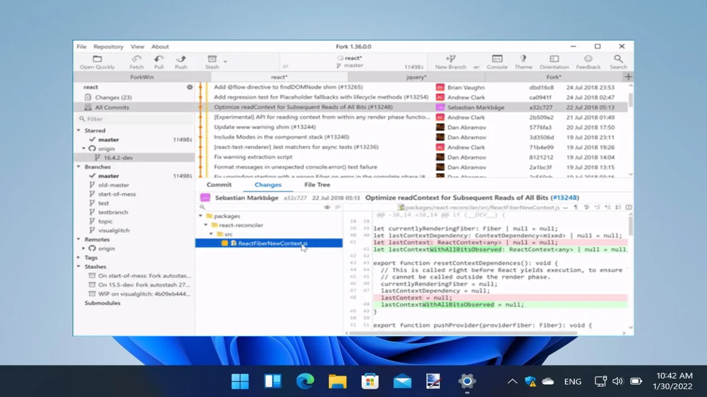Screen dimensions: 707x397
Task: Click the Open Quickly folder icon
Action: click(97, 59)
